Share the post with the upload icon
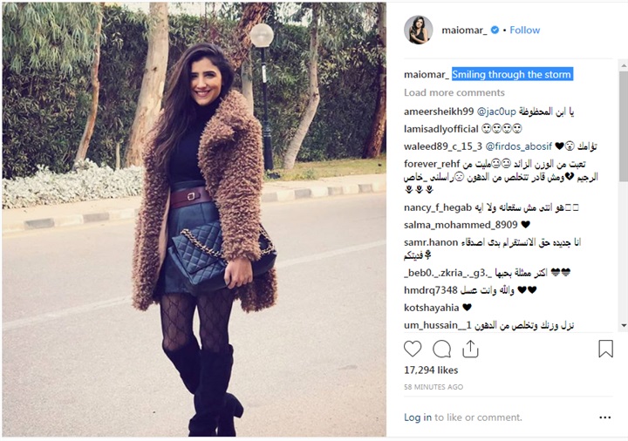This screenshot has width=628, height=441. click(x=470, y=349)
